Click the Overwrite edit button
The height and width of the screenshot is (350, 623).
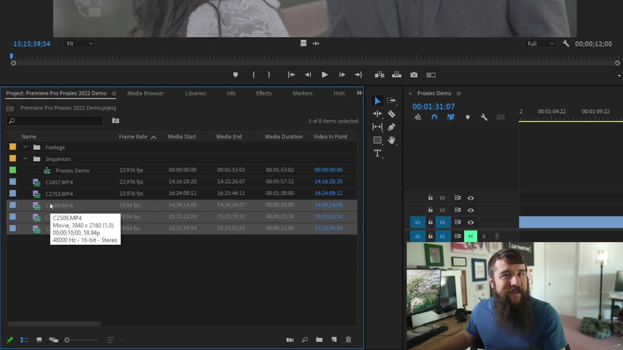click(397, 75)
